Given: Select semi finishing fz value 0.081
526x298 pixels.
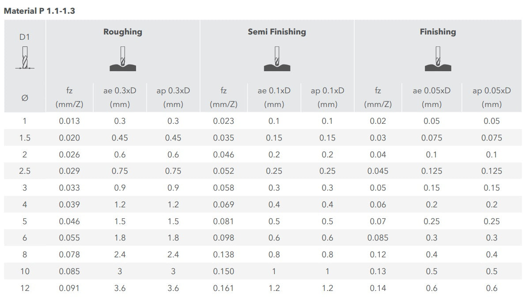Looking at the screenshot, I should click(x=223, y=221).
